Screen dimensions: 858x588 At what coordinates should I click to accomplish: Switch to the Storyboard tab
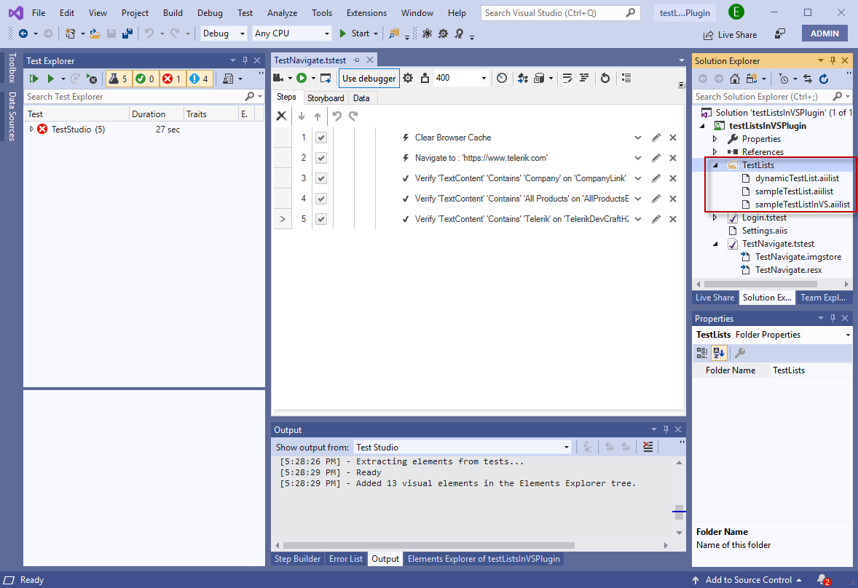[326, 98]
